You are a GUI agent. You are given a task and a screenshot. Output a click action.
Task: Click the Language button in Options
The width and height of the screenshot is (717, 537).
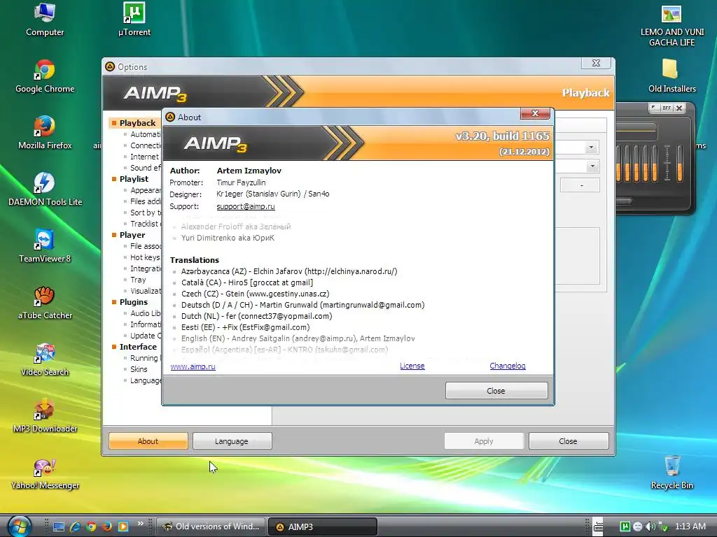pyautogui.click(x=232, y=441)
